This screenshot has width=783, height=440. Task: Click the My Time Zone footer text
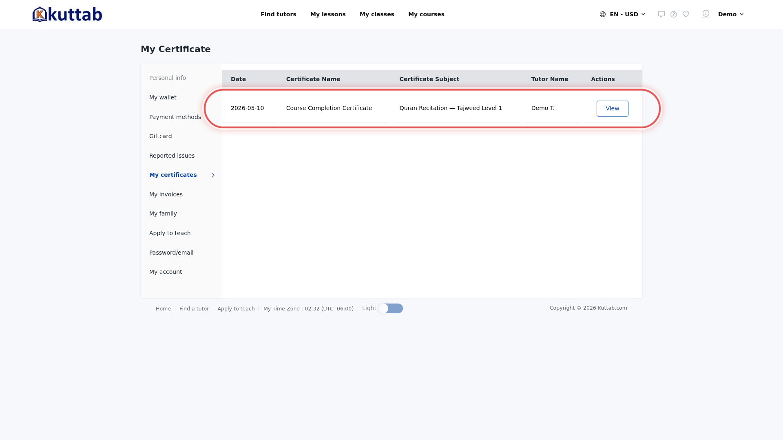pos(308,309)
